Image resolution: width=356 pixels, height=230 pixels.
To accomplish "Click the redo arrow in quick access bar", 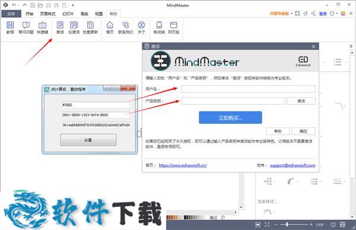I will click(24, 5).
